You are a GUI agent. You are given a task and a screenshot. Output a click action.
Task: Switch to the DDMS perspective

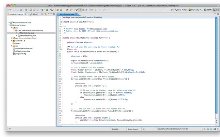pyautogui.click(x=208, y=10)
